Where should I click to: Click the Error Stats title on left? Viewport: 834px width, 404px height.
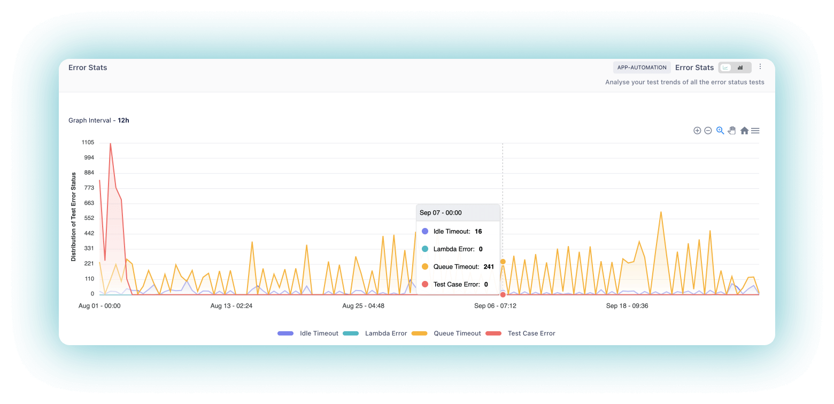(x=88, y=67)
